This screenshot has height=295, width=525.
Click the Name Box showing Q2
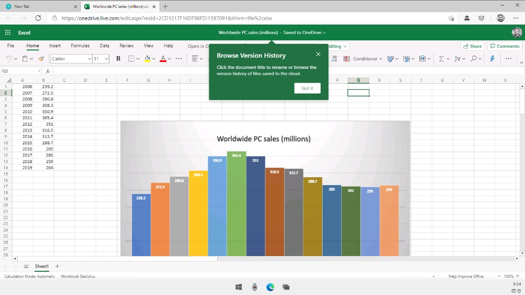pyautogui.click(x=20, y=71)
